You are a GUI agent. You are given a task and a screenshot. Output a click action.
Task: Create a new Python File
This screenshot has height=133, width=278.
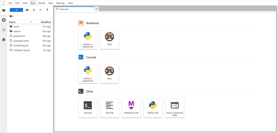coord(153,108)
